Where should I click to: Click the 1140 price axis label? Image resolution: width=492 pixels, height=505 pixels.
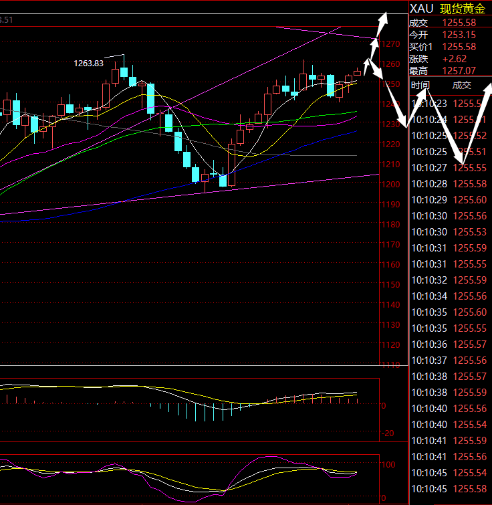390,305
